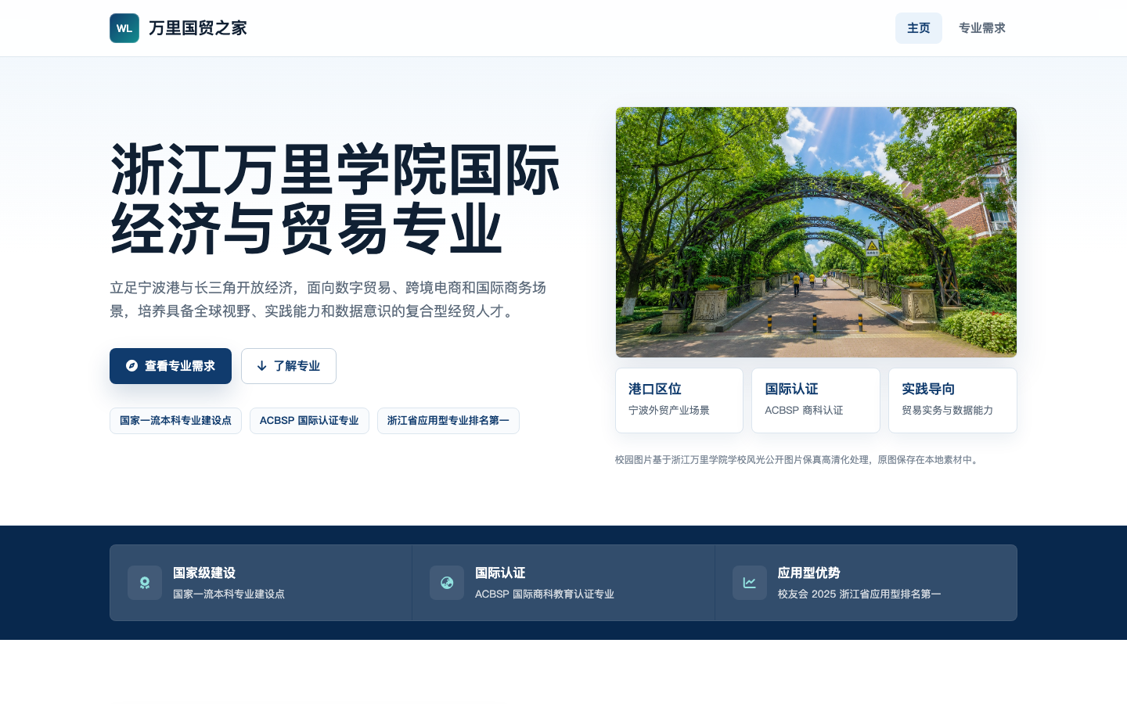1127x704 pixels.
Task: Select the 国家一流本科专业建设点 tag
Action: pos(175,421)
